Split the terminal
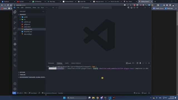Screen dimensions: 178x100 coord(137,63)
